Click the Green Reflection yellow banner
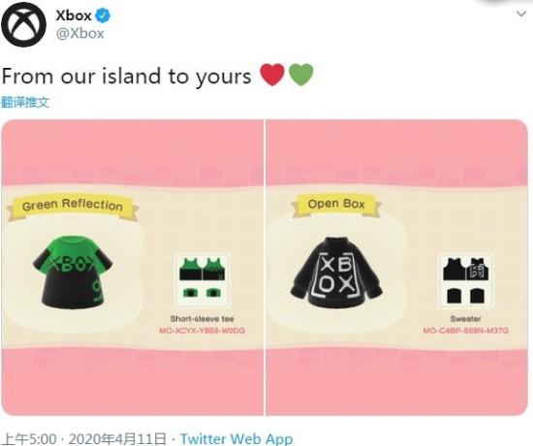 (x=73, y=205)
